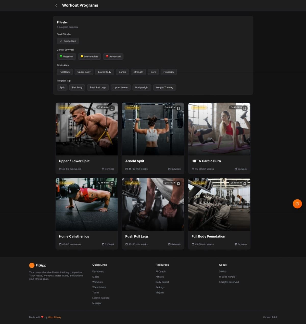Open the Full Body Foundation card image

coord(219,205)
